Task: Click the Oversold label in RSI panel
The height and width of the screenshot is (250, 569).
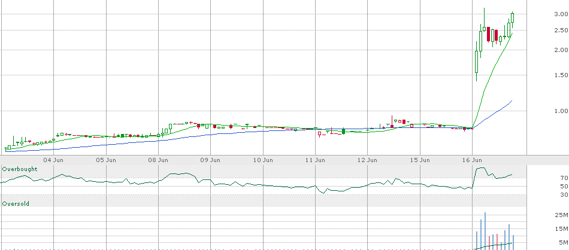Action: click(x=16, y=204)
